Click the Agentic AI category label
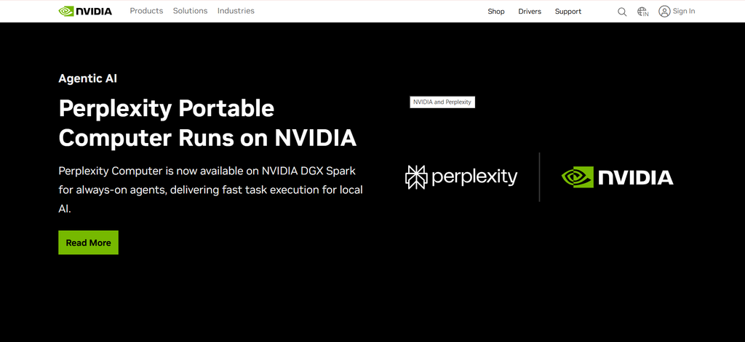 point(88,78)
